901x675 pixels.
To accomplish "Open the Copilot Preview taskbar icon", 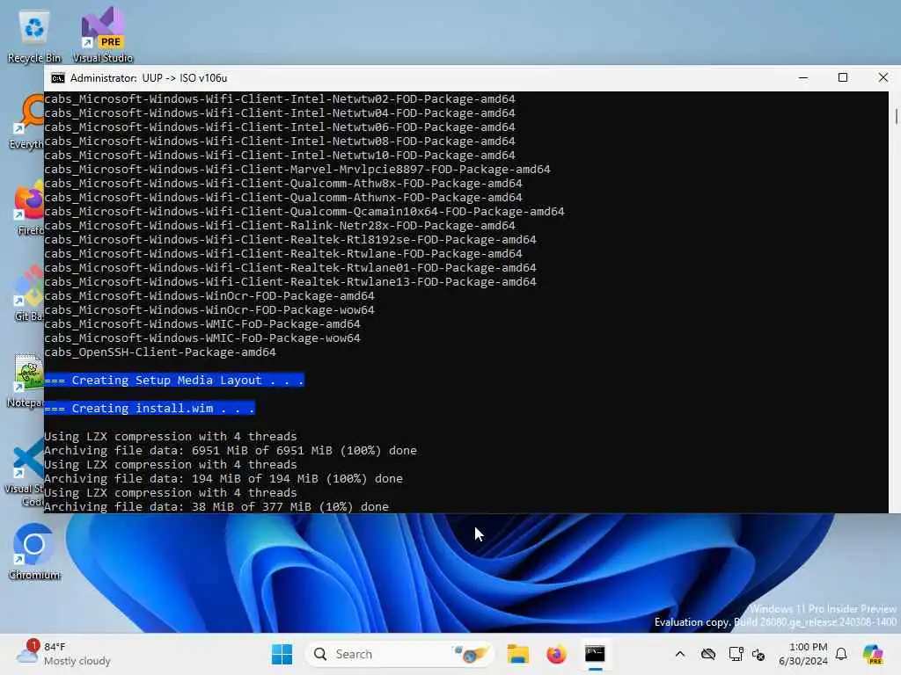I will [873, 654].
